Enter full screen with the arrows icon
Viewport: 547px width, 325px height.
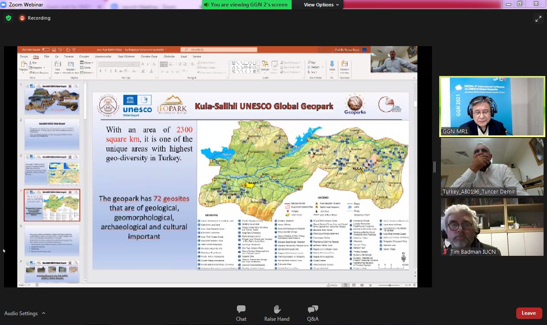[538, 18]
